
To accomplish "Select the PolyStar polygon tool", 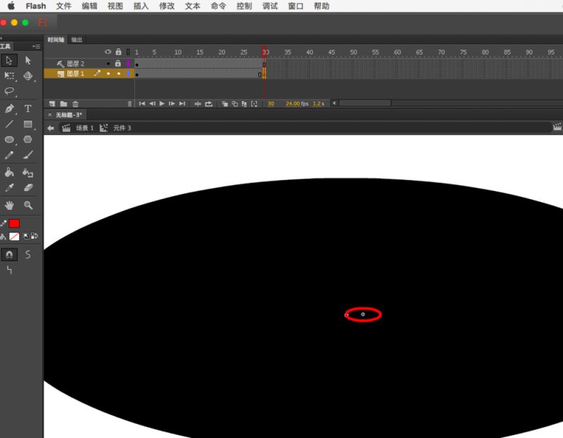I will coord(27,139).
